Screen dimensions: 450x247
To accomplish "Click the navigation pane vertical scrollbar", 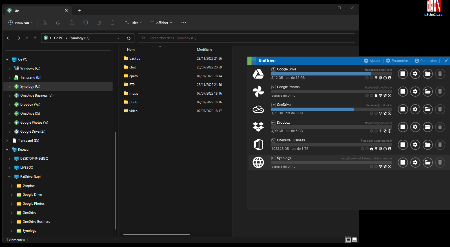I will click(x=115, y=180).
